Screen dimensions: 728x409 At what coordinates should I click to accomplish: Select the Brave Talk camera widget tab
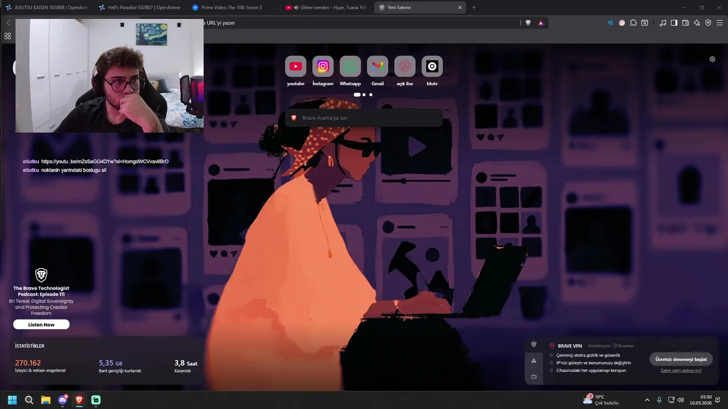click(x=533, y=377)
